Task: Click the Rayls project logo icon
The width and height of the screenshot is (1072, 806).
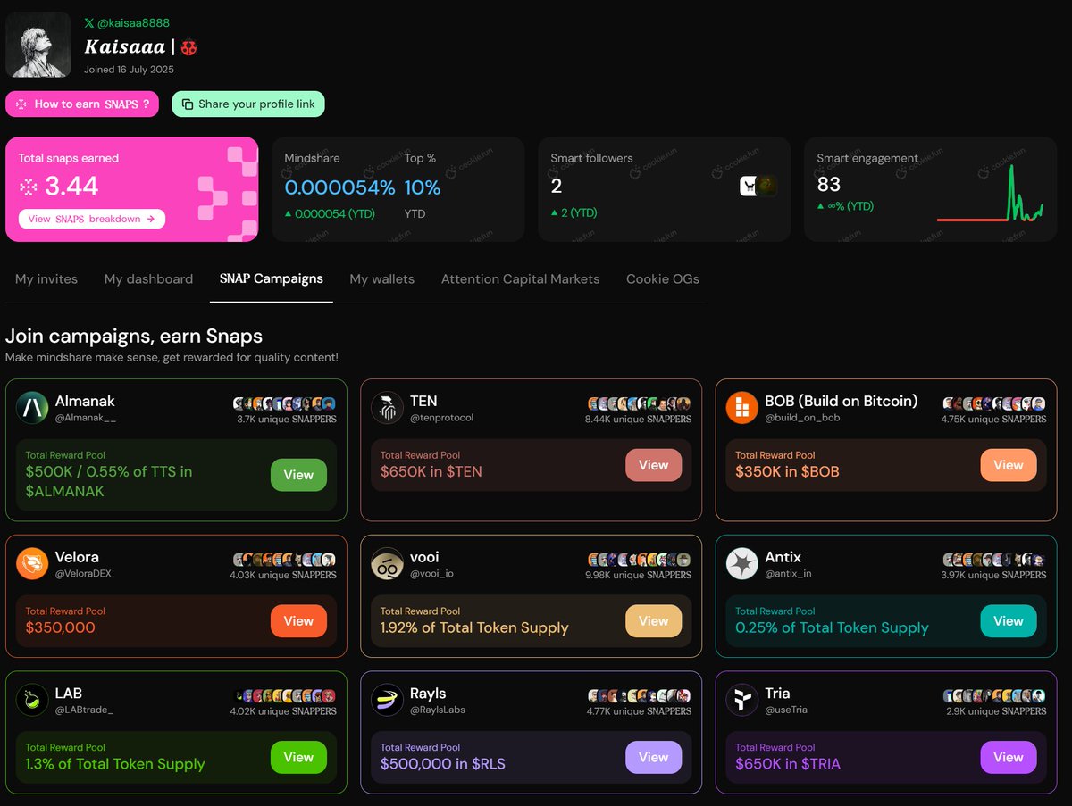Action: pos(387,700)
